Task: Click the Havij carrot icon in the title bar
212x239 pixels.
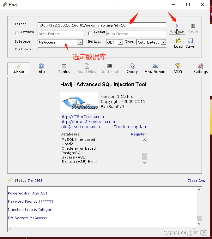Action: (x=5, y=4)
